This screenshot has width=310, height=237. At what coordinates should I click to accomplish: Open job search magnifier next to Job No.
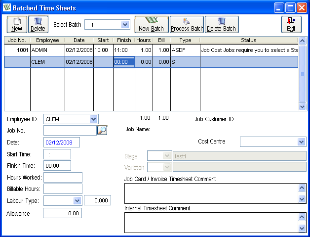102,130
